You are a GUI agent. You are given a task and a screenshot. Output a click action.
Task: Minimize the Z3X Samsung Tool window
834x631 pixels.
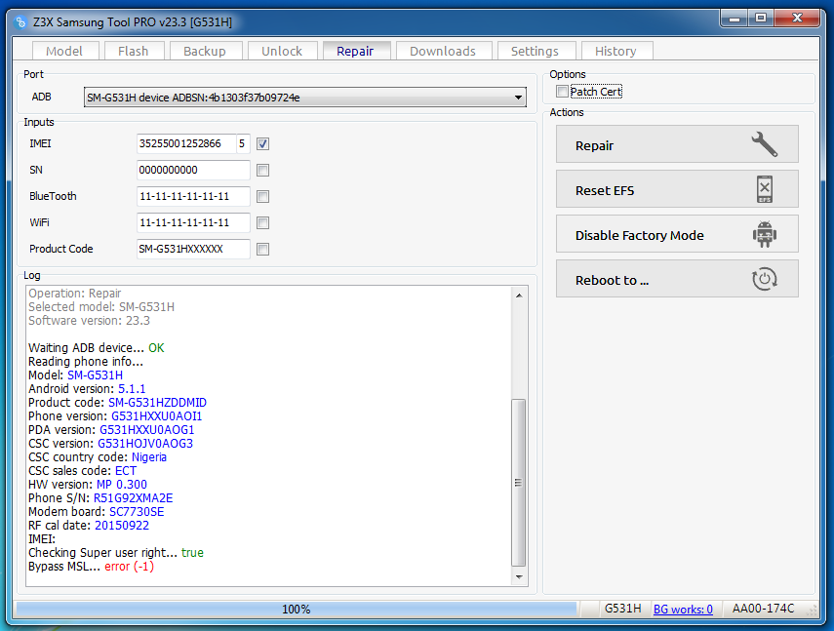point(735,19)
